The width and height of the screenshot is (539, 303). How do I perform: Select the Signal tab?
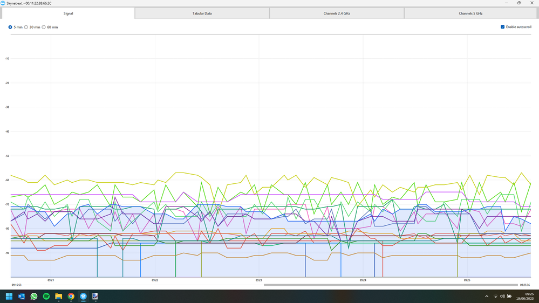(x=67, y=13)
